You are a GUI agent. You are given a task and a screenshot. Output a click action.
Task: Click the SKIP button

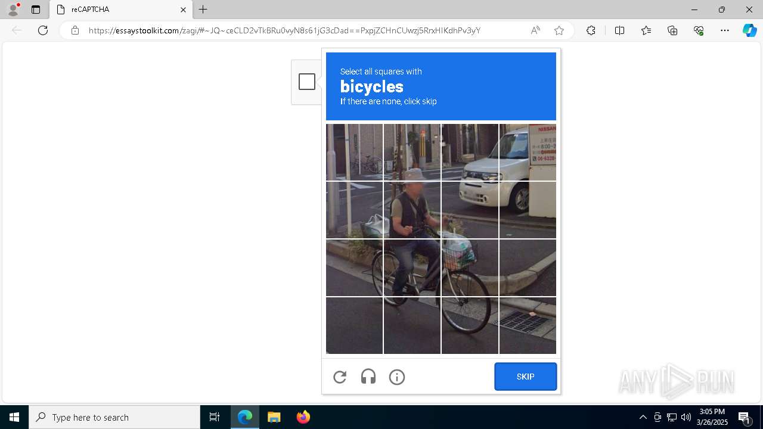pos(525,377)
